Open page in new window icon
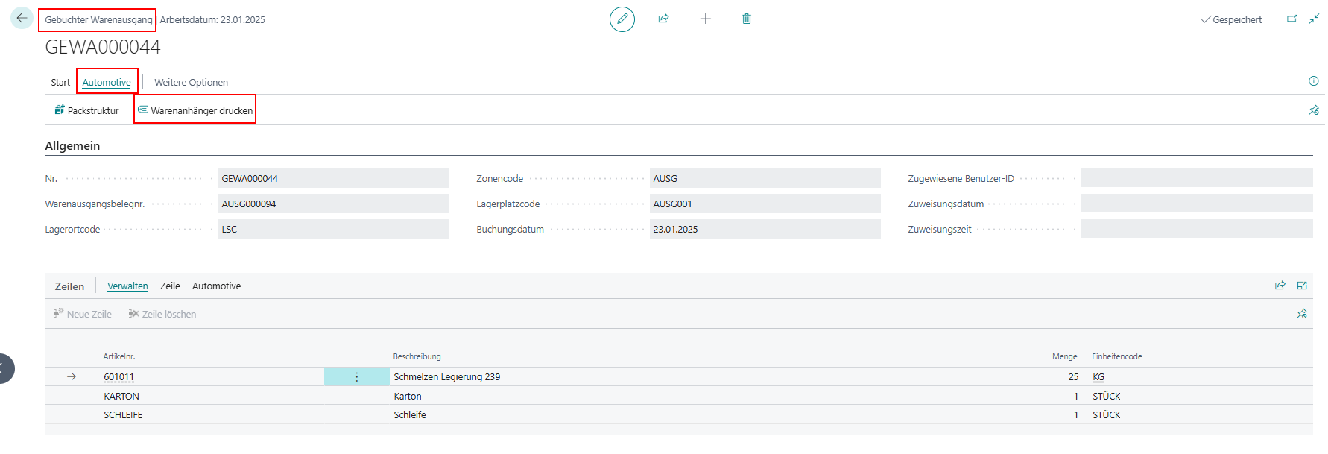 click(1292, 19)
